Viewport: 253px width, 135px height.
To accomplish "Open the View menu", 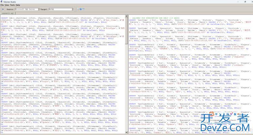I will pyautogui.click(x=7, y=5).
